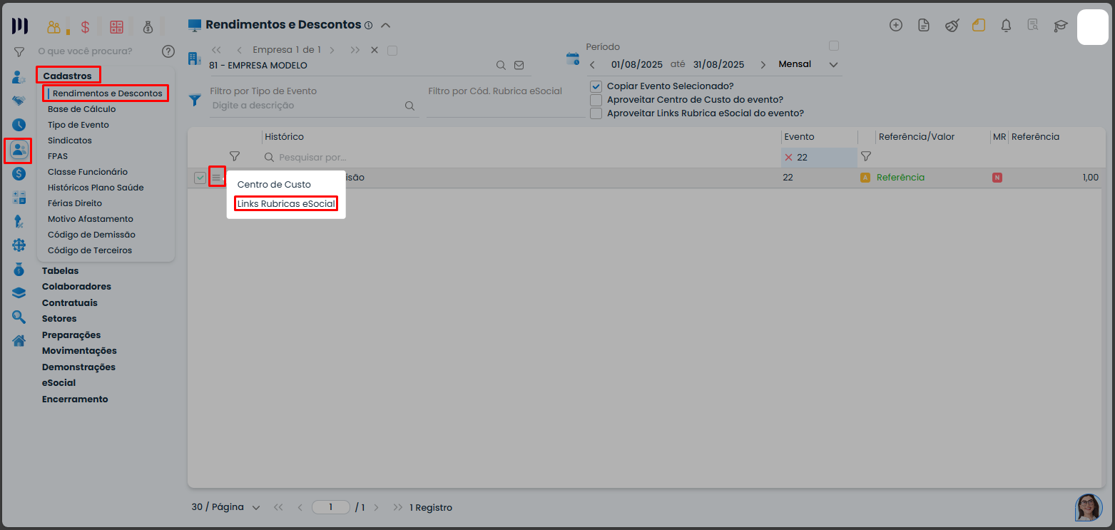Open the dollar coin module in sidebar
The width and height of the screenshot is (1115, 530).
[x=19, y=173]
